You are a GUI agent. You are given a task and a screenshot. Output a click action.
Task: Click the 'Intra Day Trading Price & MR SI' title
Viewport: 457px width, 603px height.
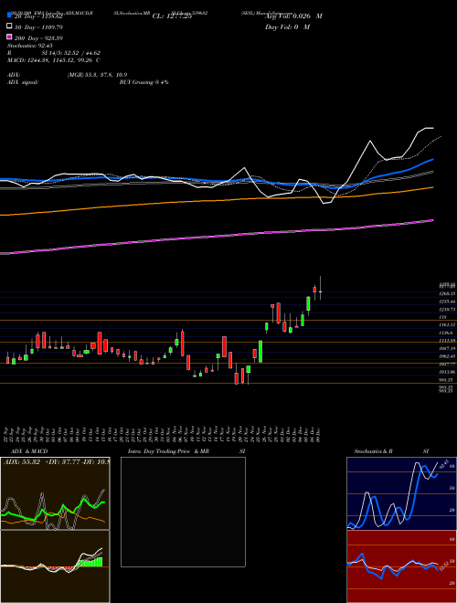coord(186,451)
